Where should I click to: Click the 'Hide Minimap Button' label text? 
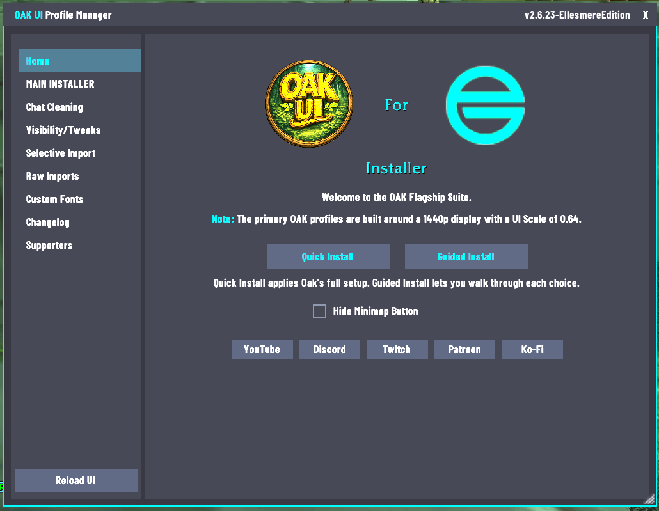[376, 311]
